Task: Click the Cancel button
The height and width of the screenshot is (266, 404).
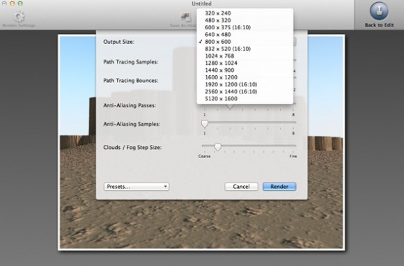Action: pos(241,187)
